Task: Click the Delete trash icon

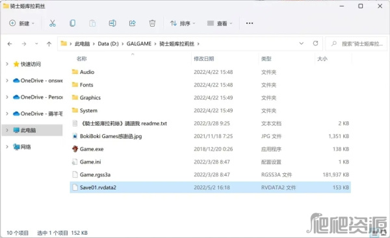Action: click(x=152, y=23)
